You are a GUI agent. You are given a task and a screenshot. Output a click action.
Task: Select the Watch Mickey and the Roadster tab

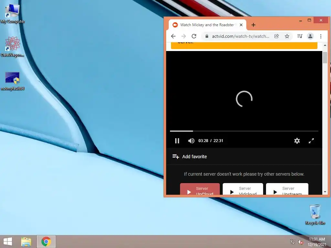point(207,25)
